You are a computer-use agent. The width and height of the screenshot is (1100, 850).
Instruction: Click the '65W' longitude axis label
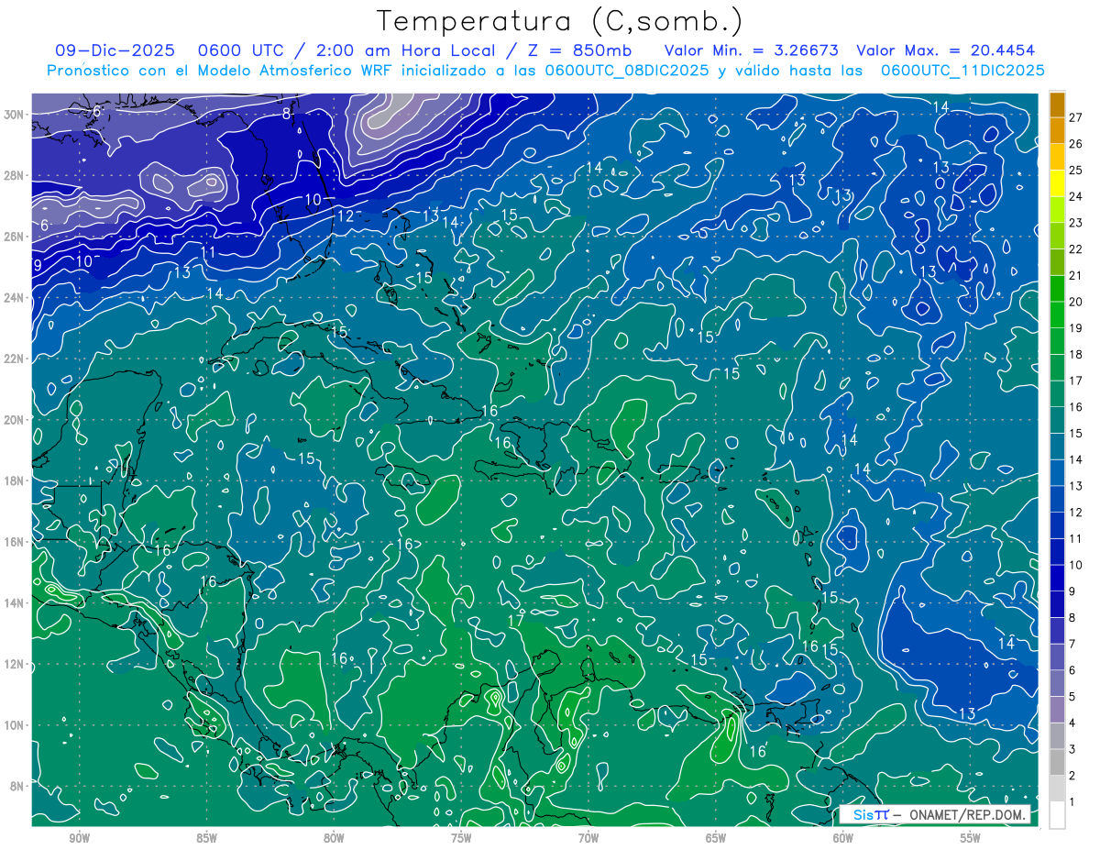tap(716, 838)
